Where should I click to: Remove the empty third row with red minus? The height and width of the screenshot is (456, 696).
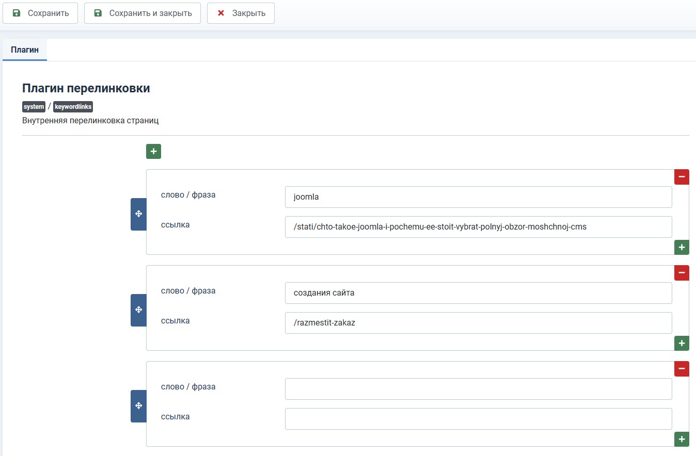coord(682,369)
